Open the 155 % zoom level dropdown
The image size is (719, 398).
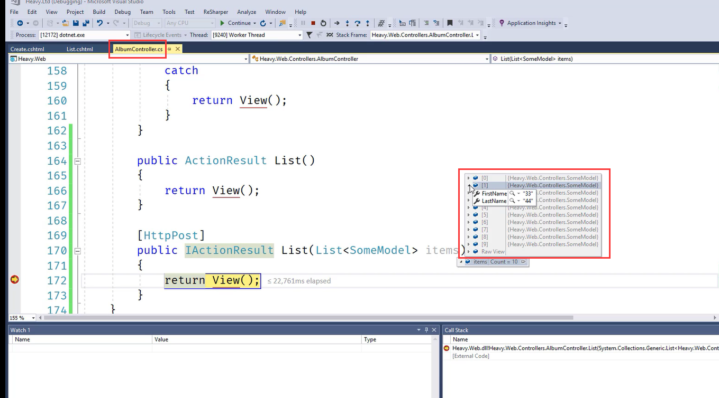pos(33,318)
